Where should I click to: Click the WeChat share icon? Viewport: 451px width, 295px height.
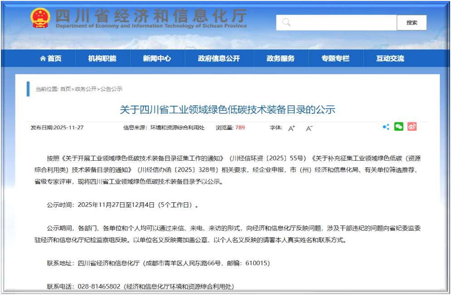[x=398, y=127]
